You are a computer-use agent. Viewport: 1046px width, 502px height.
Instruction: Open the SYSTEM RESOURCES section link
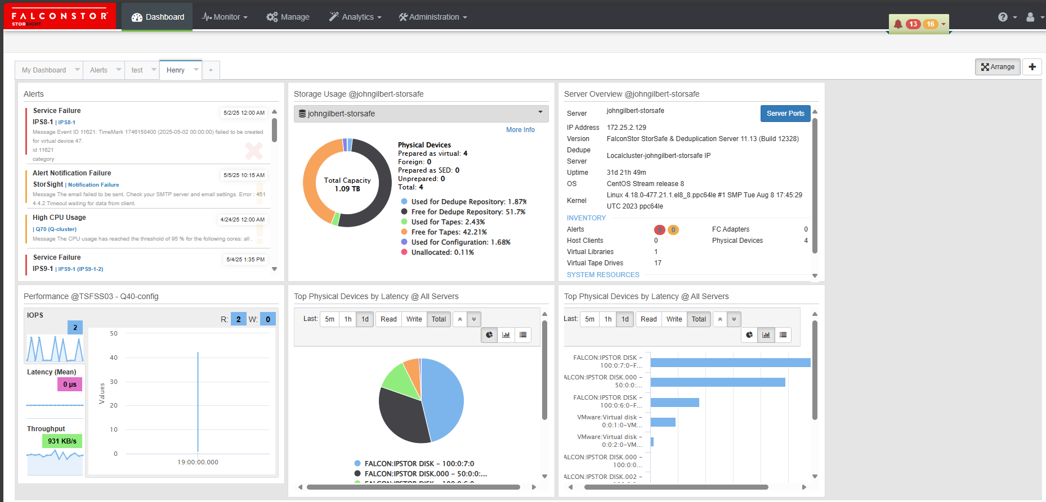coord(603,275)
